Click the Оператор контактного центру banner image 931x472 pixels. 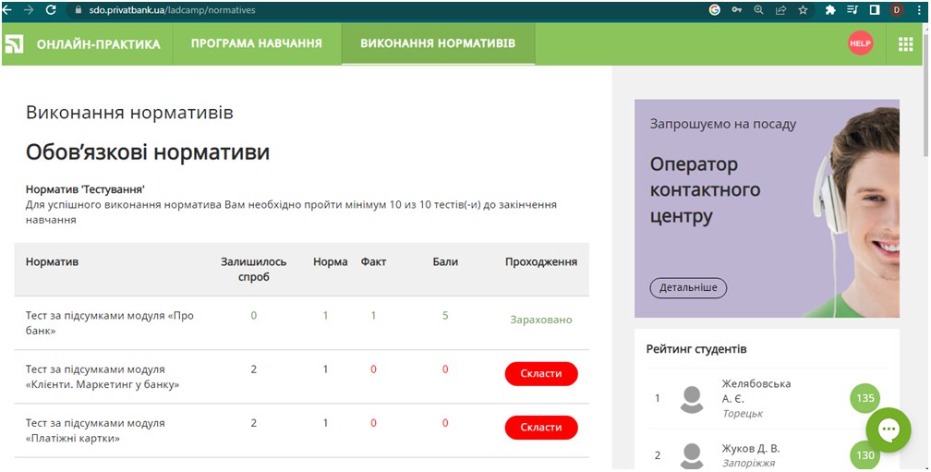point(767,208)
